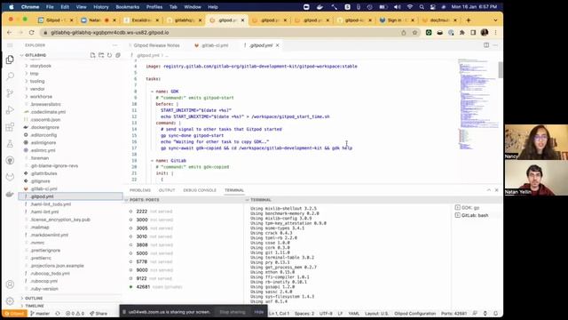
Task: Open the Docker whale icon in activity bar
Action: point(10,195)
